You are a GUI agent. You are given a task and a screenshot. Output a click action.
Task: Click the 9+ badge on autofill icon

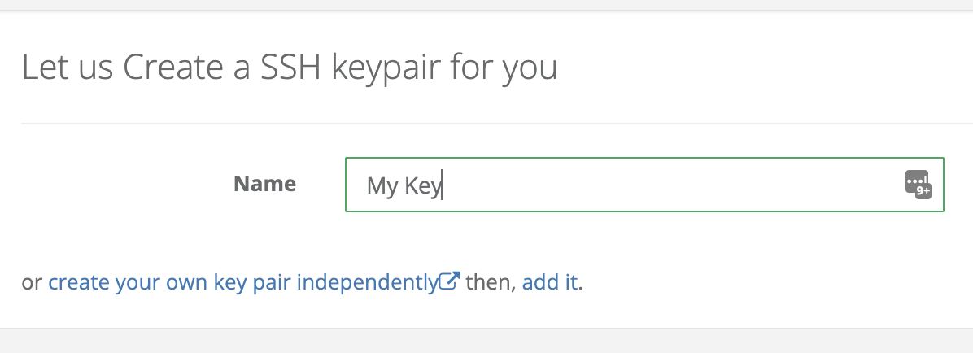(x=923, y=192)
